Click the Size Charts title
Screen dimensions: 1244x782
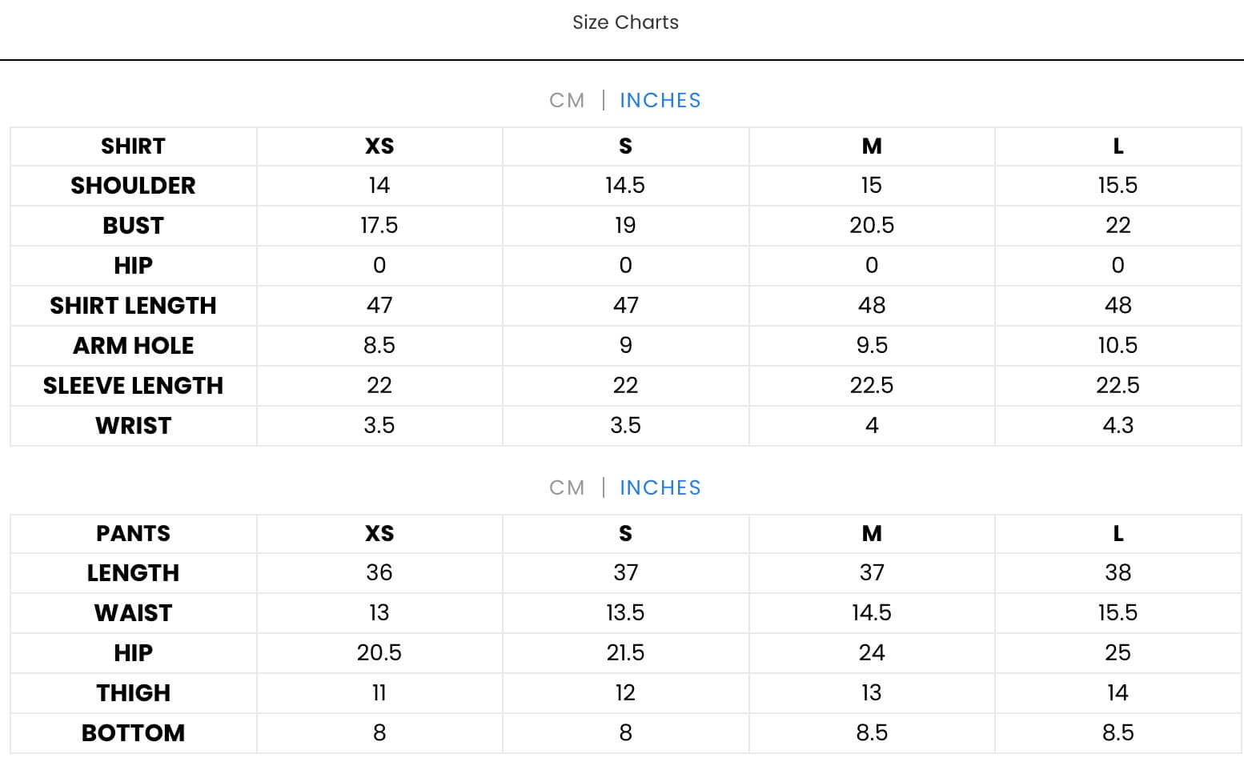coord(625,22)
